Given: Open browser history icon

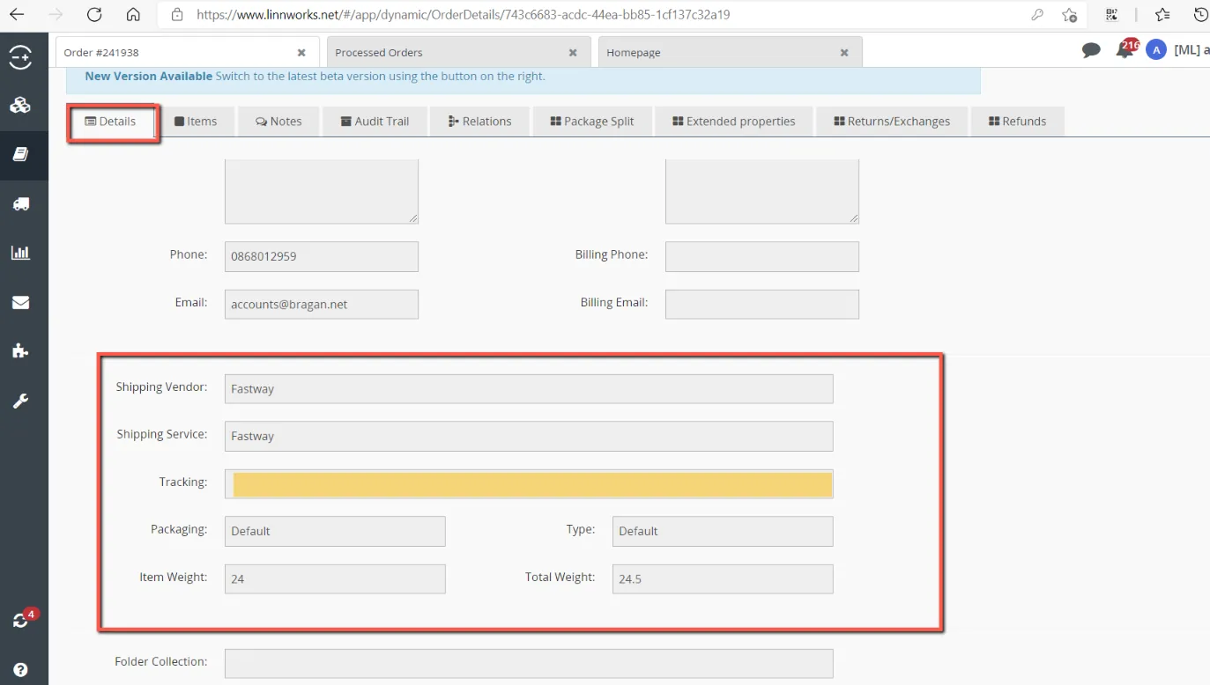Looking at the screenshot, I should tap(1200, 15).
